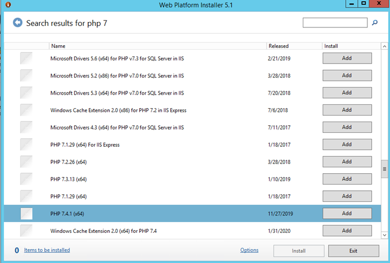This screenshot has width=390, height=263.
Task: Add PHP 7.2.26 (x64)
Action: pyautogui.click(x=347, y=162)
